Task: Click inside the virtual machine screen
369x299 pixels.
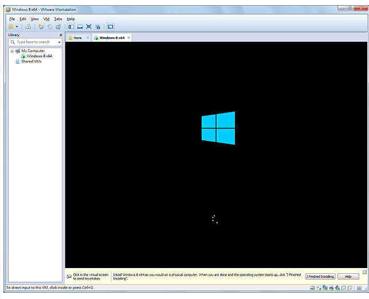Action: tap(216, 155)
